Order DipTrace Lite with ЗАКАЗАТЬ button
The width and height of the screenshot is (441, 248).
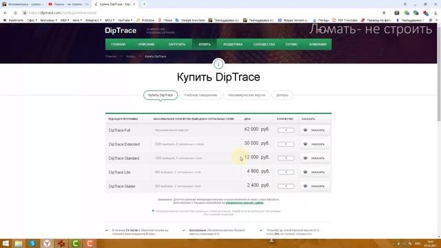[314, 172]
